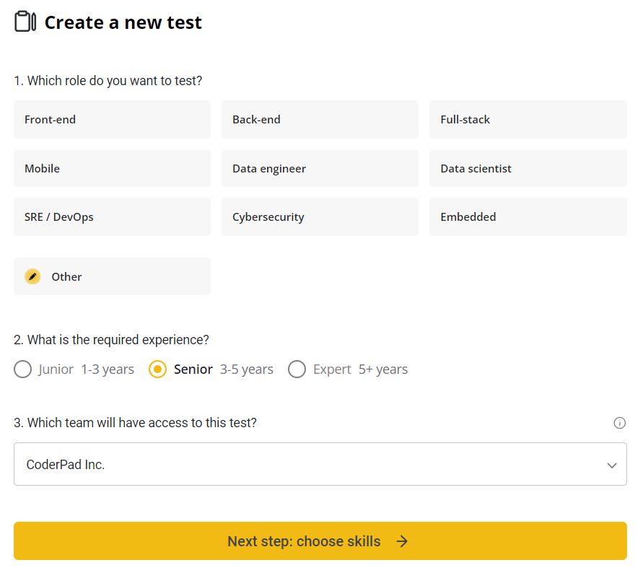Choose the Other role option
The image size is (635, 573).
point(112,276)
